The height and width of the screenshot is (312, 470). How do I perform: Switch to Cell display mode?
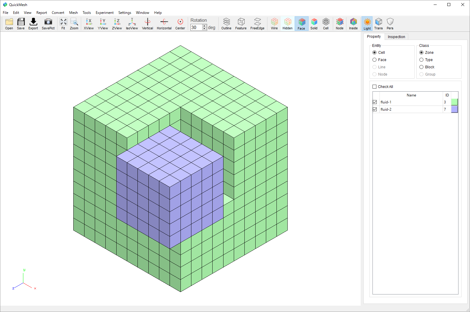click(x=326, y=24)
